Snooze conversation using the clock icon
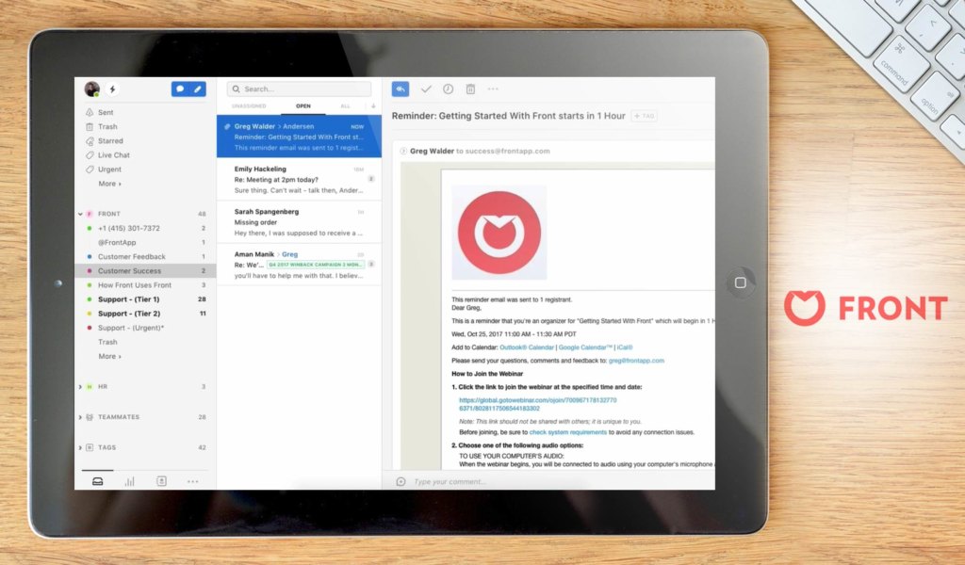 tap(448, 89)
